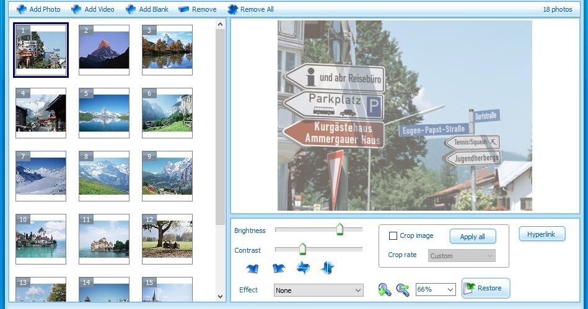This screenshot has height=309, width=588.
Task: Add a blank slide with Add Blank
Action: (x=147, y=9)
